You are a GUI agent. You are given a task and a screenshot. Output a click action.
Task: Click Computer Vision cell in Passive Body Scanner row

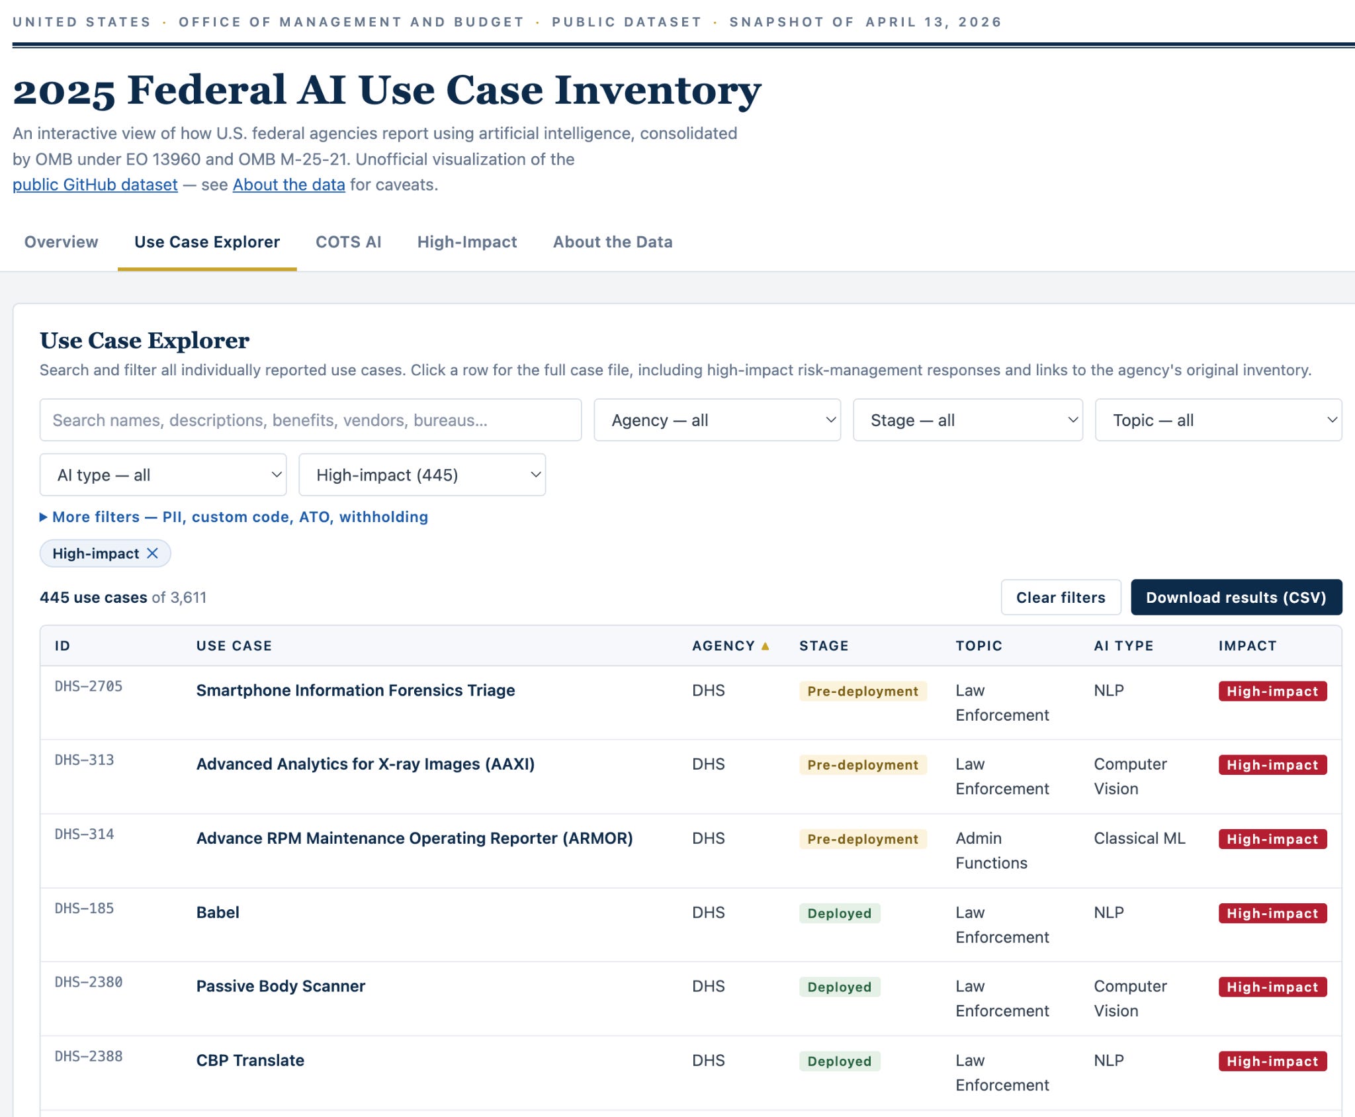click(1130, 999)
